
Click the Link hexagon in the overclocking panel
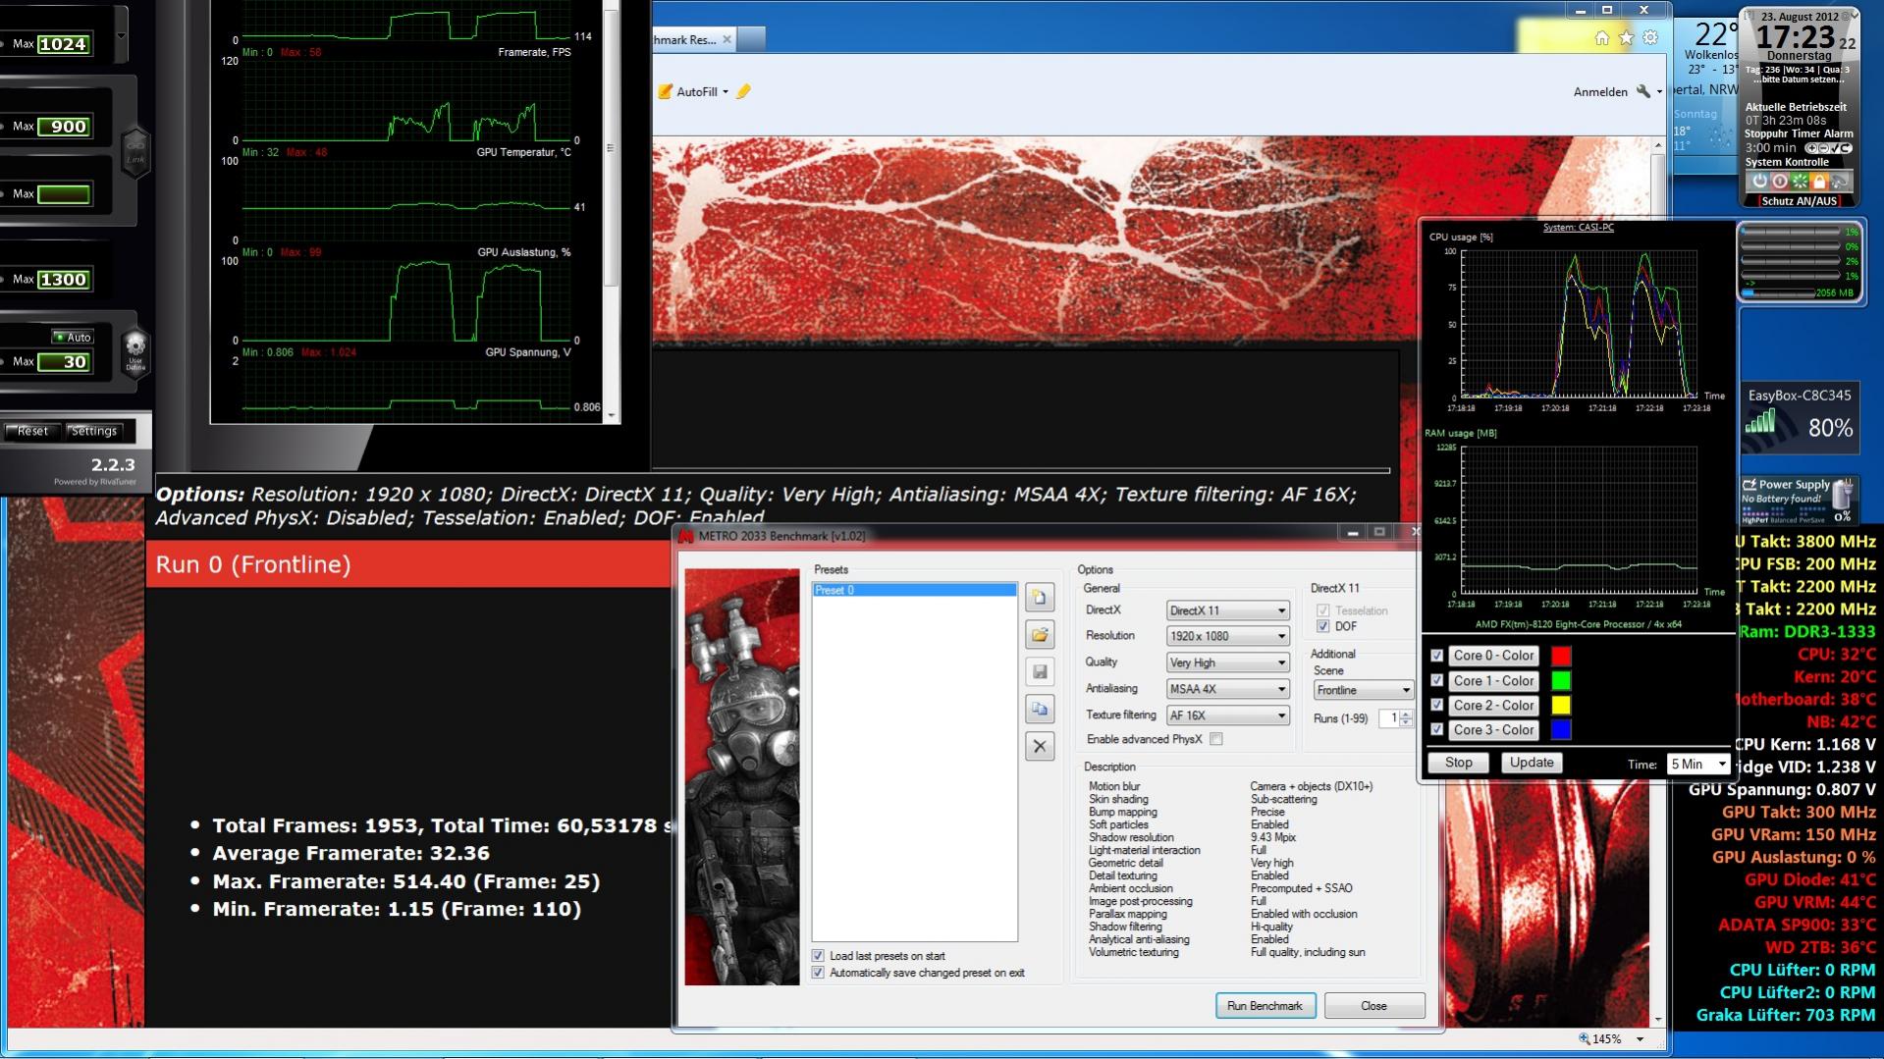[x=135, y=151]
